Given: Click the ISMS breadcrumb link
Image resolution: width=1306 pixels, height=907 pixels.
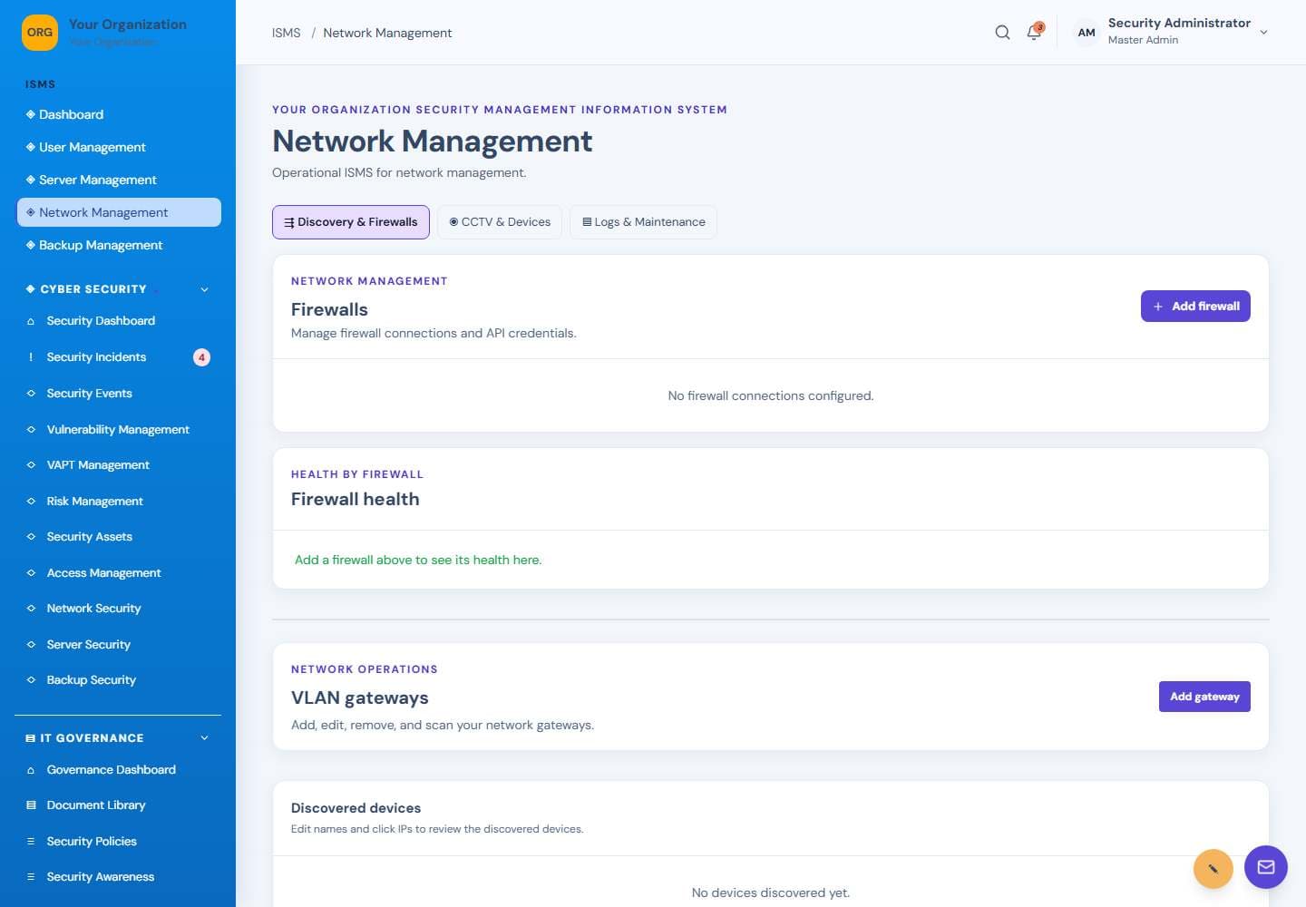Looking at the screenshot, I should [286, 33].
